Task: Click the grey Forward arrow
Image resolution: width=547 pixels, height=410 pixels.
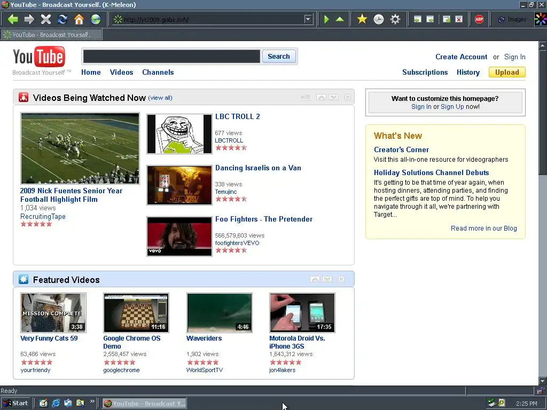Action: pos(29,19)
